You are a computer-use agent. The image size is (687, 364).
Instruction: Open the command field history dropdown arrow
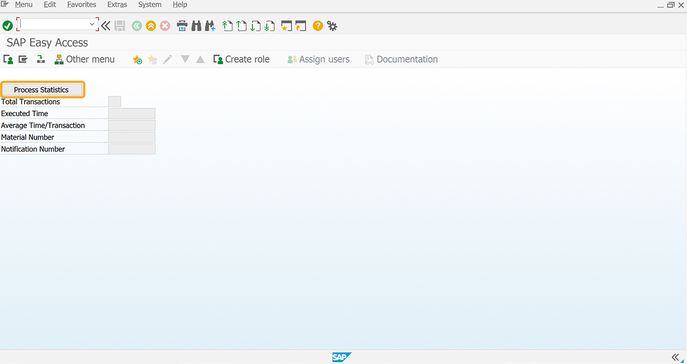pyautogui.click(x=92, y=25)
